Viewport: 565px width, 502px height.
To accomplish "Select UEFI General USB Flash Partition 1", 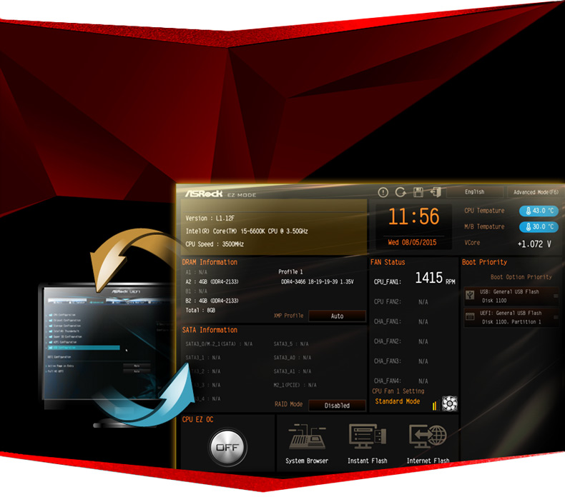I will [511, 317].
